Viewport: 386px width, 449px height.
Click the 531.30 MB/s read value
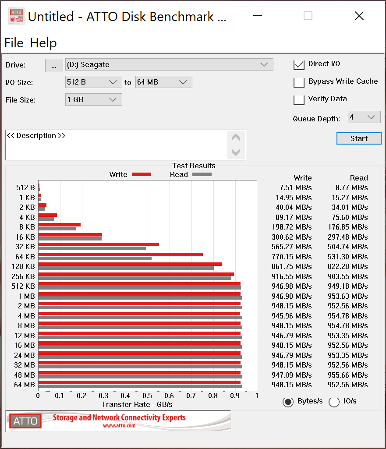tap(347, 257)
